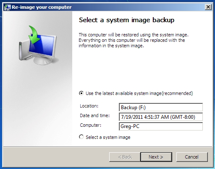215x169 pixels.
Task: Click the Location field showing Backup (F:)
Action: point(161,107)
